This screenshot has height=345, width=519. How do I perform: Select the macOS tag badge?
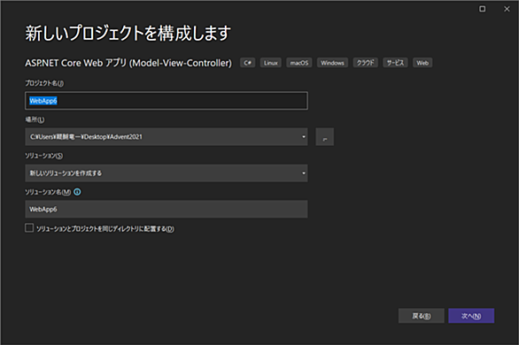tap(299, 63)
